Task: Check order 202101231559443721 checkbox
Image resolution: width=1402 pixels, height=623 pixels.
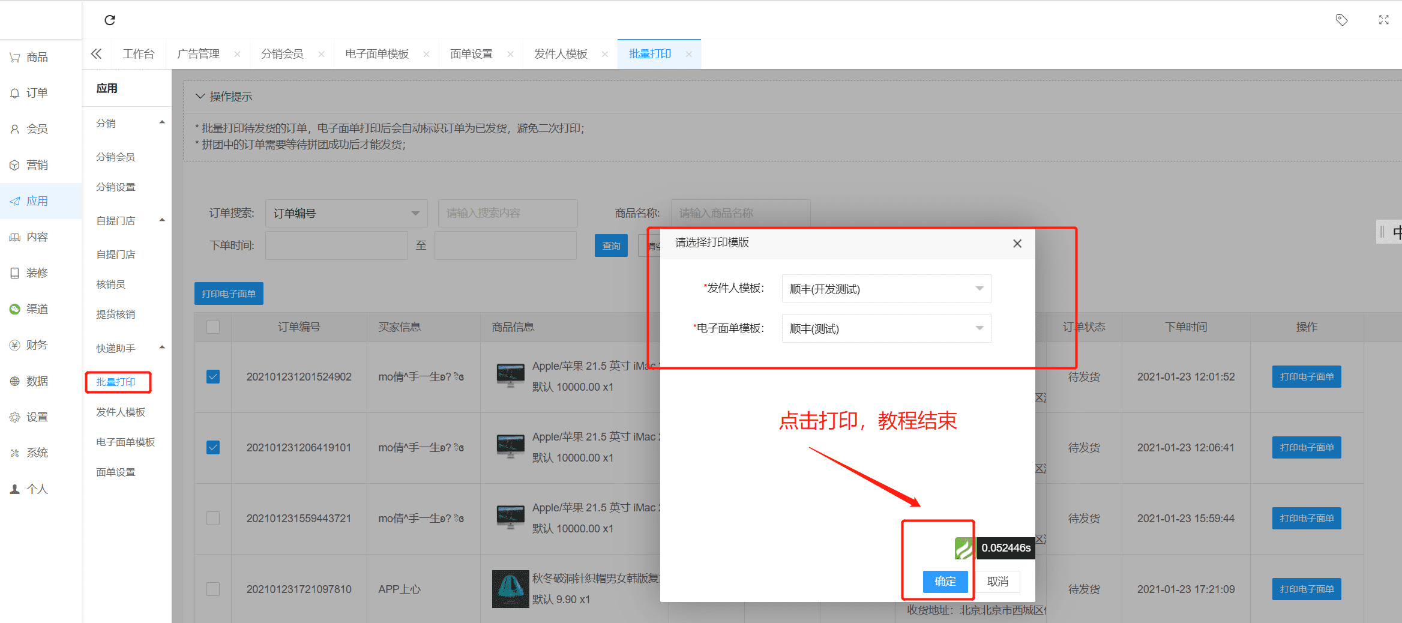Action: [213, 519]
